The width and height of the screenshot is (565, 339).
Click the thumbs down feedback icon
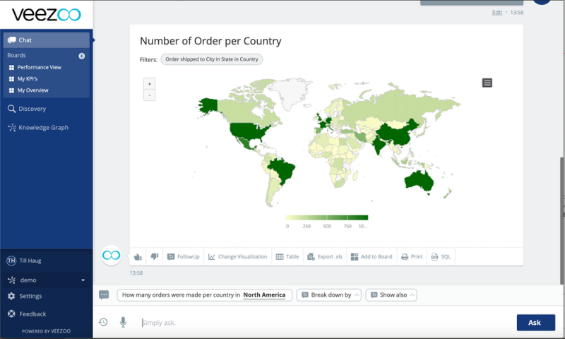(154, 256)
